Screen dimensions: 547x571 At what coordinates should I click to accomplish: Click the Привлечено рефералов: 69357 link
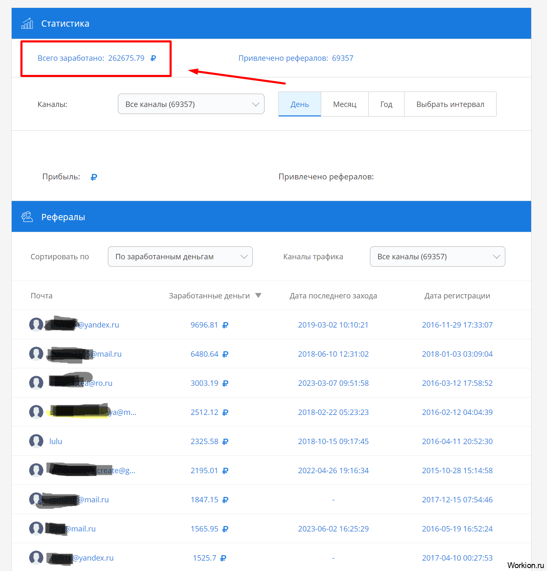point(295,58)
